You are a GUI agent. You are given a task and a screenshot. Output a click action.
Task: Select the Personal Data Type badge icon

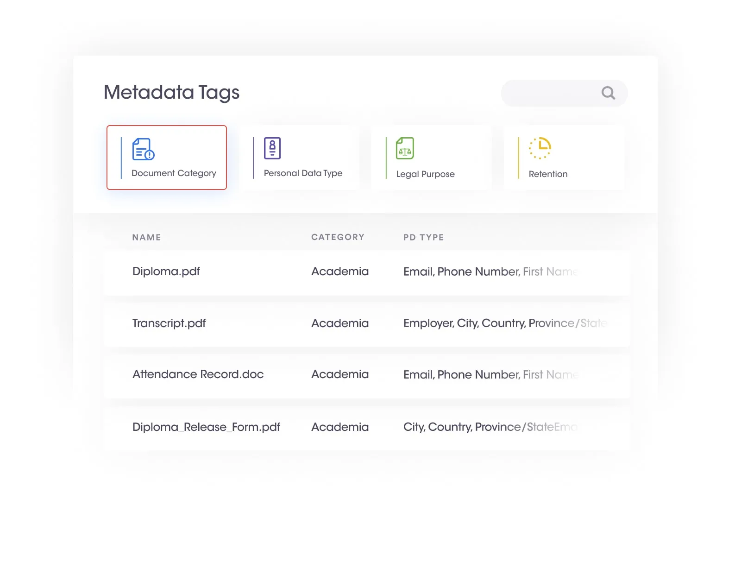[272, 147]
